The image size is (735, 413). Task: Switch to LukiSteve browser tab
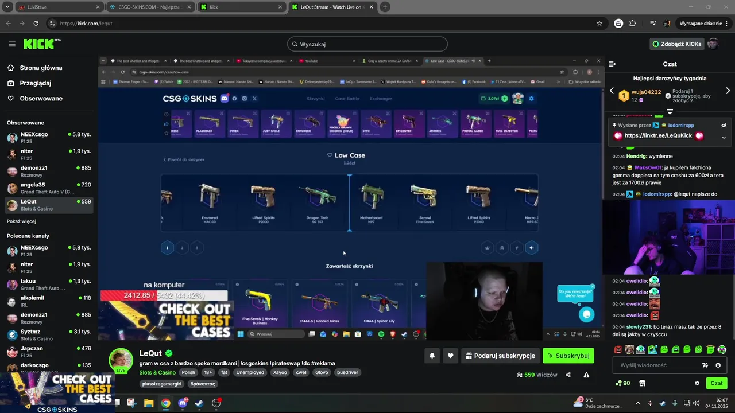tap(59, 7)
